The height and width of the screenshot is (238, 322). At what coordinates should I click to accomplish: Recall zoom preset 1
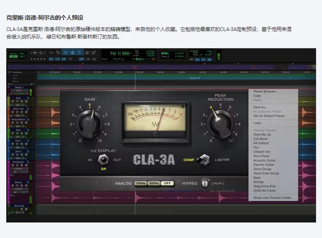[x=31, y=59]
